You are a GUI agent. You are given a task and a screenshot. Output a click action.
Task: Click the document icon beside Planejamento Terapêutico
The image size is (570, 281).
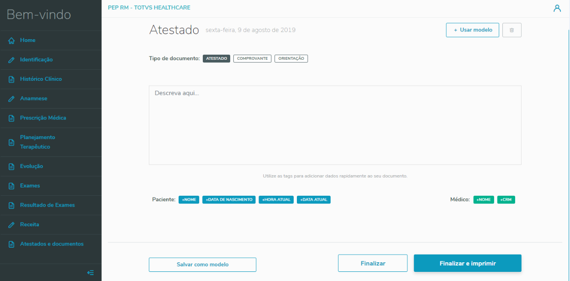[x=12, y=142]
